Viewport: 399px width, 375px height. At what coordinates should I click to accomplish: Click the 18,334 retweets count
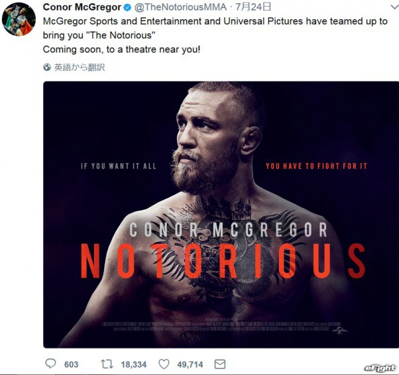coord(133,364)
